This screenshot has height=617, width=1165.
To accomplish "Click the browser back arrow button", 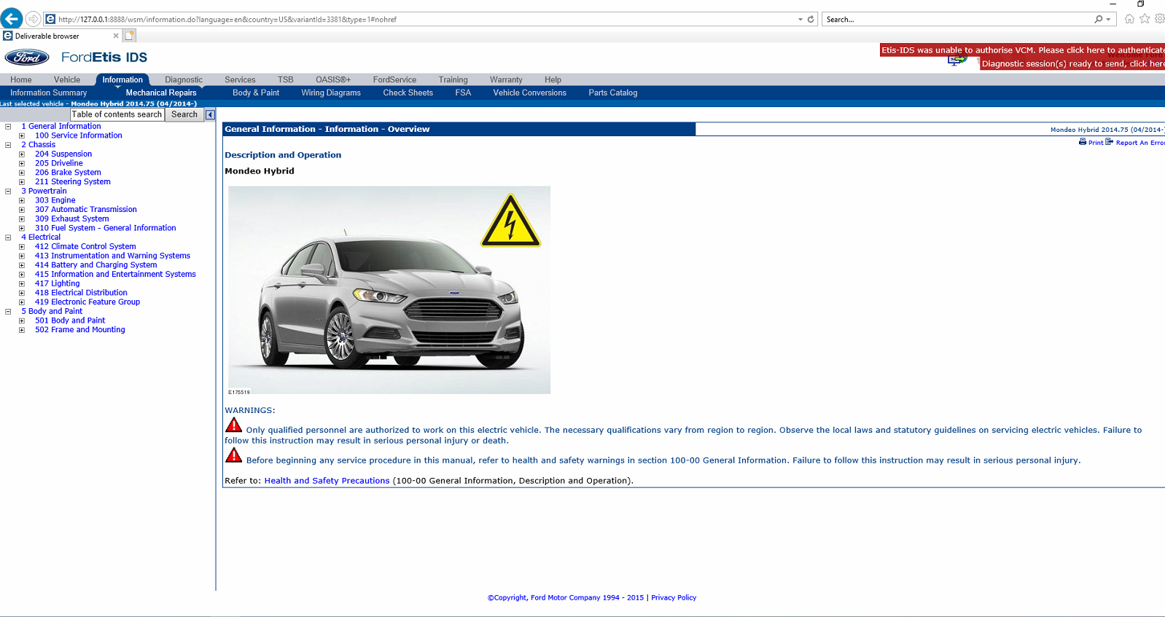I will pos(12,19).
